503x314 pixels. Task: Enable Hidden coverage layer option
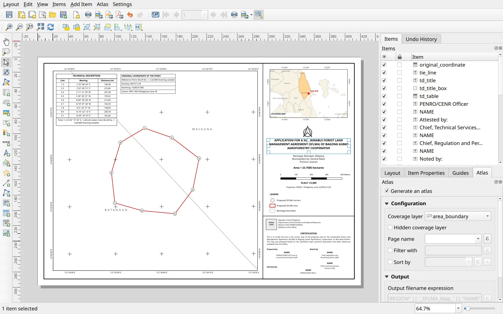[390, 228]
